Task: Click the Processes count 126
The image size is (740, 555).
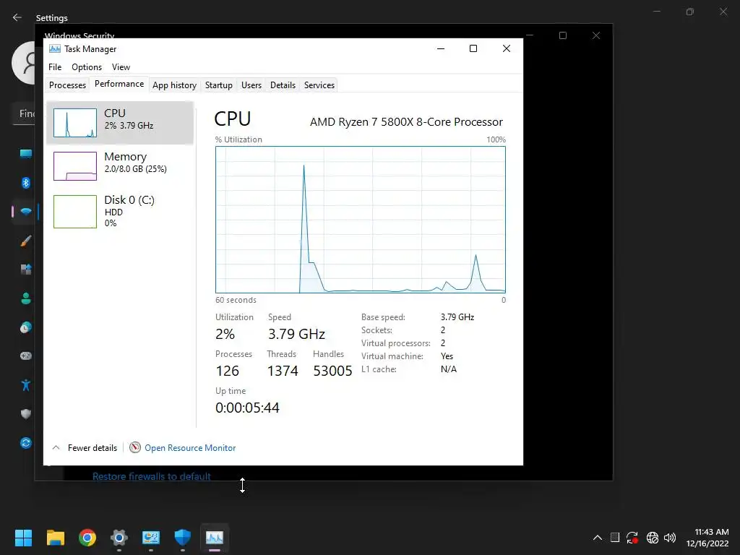Action: [x=228, y=371]
